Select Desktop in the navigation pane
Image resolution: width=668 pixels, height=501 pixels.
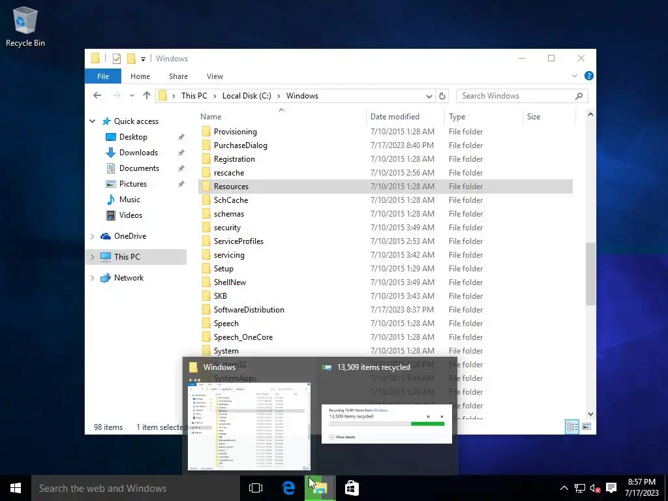pos(133,137)
